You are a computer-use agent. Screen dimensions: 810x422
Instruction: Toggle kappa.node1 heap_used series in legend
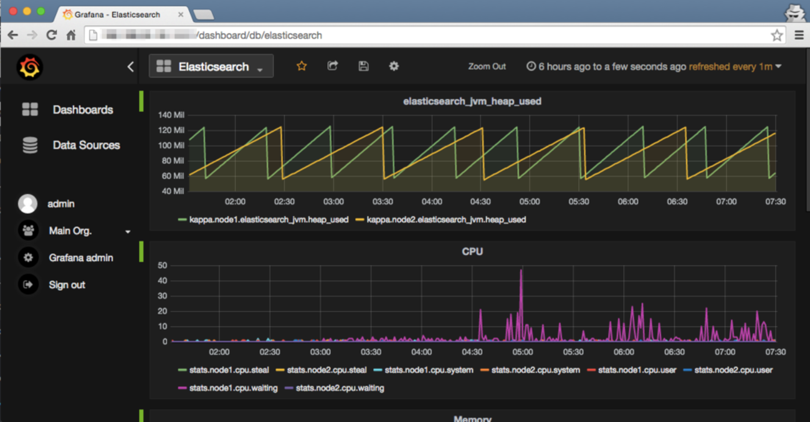268,219
